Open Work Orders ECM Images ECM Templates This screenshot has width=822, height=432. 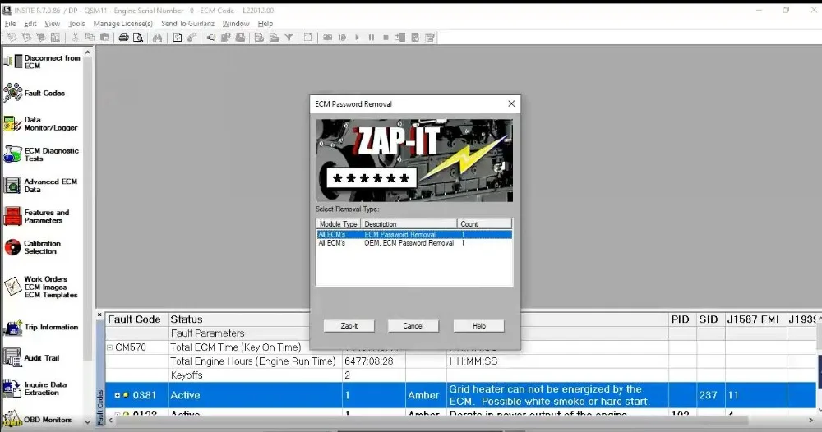pos(40,287)
